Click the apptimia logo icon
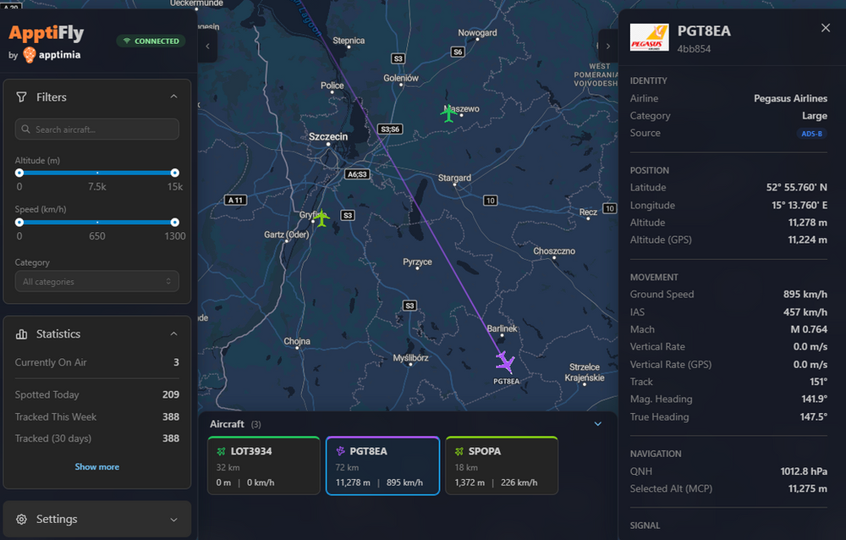 tap(30, 55)
